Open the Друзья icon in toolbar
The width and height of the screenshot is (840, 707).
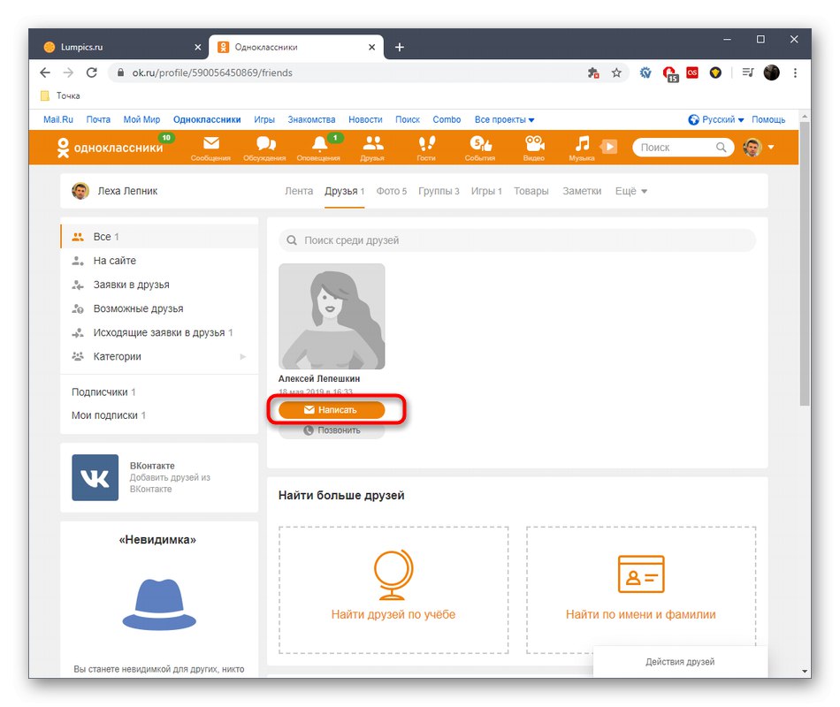372,145
